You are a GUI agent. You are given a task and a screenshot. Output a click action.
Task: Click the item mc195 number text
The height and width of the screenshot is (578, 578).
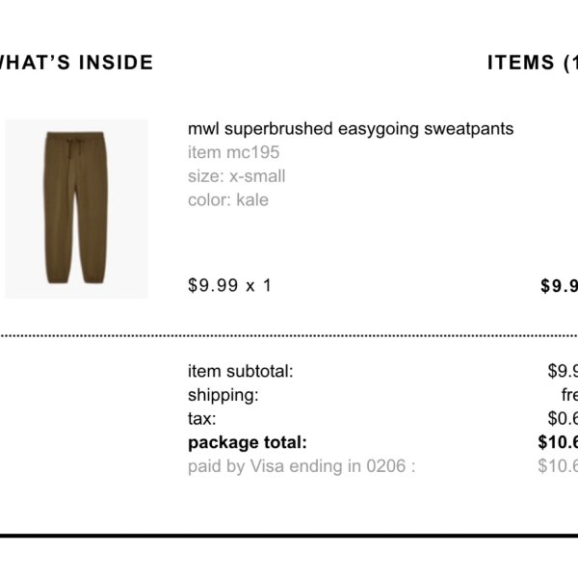click(234, 152)
